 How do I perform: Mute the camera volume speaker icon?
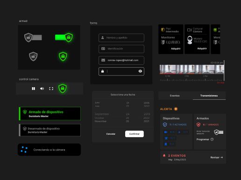point(42,89)
